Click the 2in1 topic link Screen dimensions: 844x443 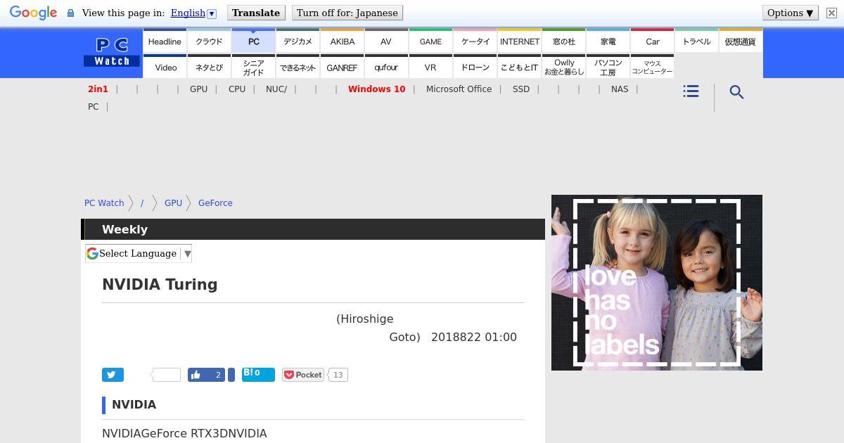coord(98,89)
